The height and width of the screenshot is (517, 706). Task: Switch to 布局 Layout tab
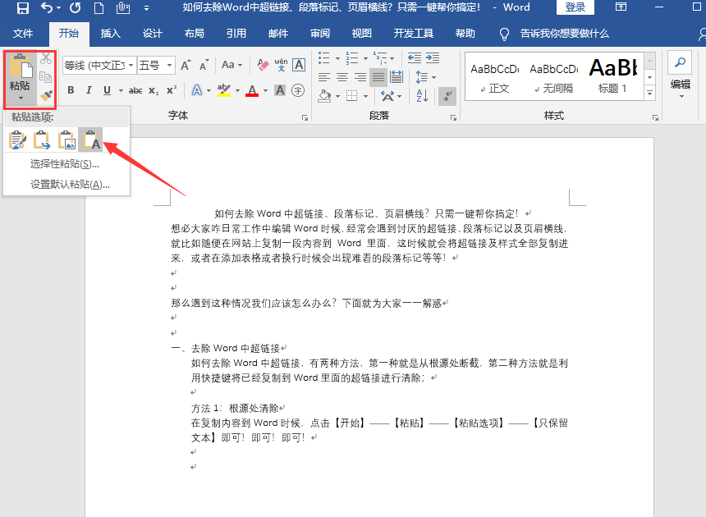[x=194, y=34]
